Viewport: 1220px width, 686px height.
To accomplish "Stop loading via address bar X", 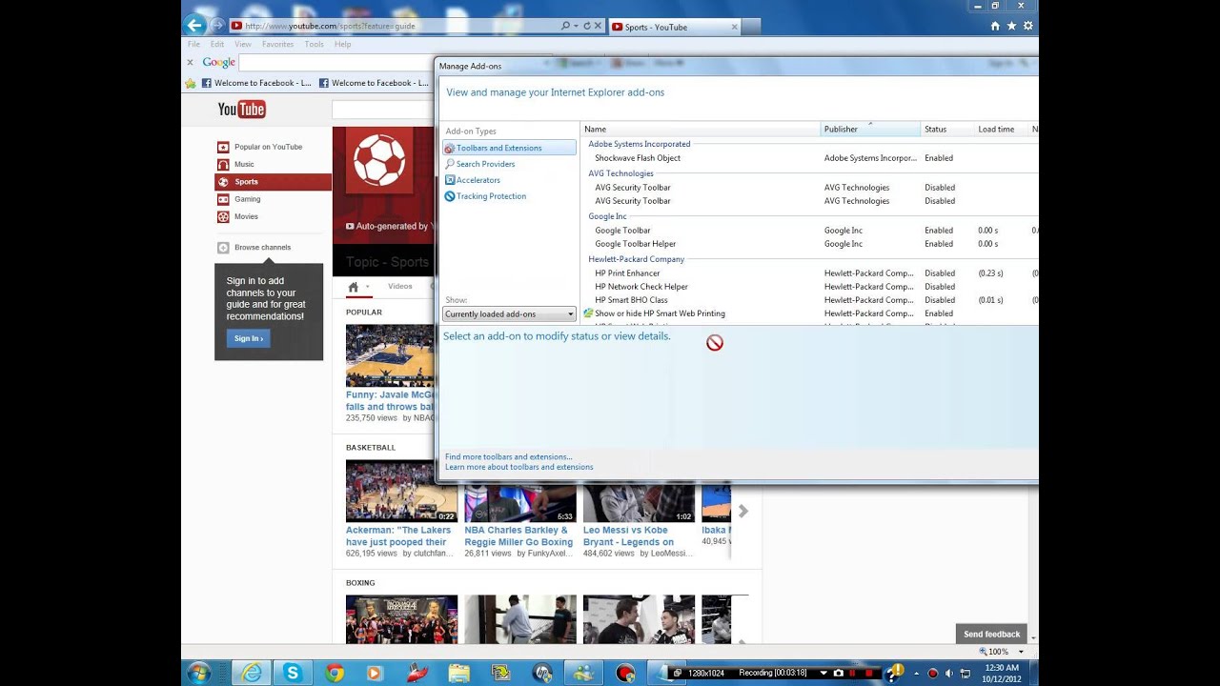I will click(599, 26).
